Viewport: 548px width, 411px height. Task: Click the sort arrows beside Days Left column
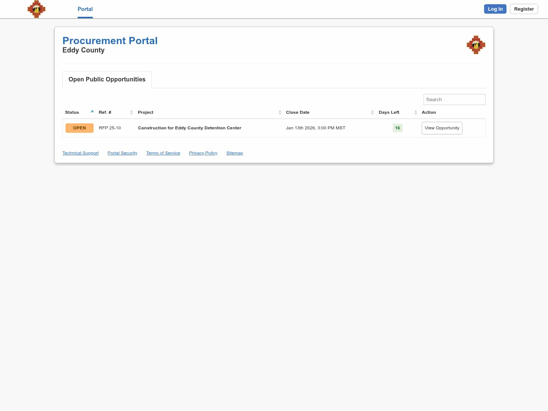coord(415,112)
